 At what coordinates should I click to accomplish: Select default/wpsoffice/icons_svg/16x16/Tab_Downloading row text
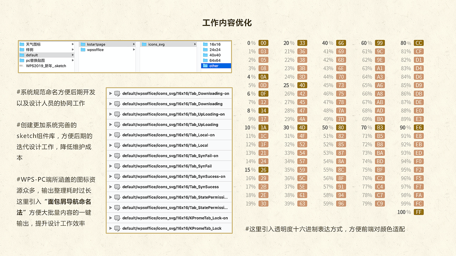point(172,104)
